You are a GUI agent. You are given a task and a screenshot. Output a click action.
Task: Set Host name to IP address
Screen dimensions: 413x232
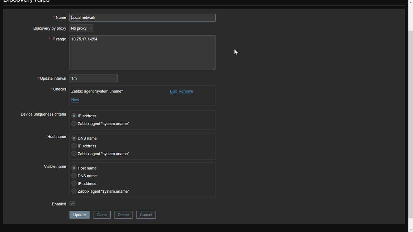click(74, 146)
